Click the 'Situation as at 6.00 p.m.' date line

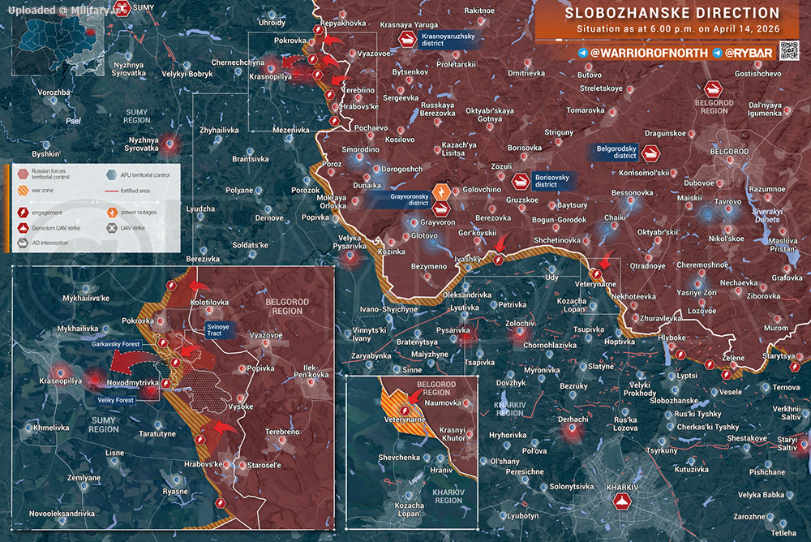[x=678, y=29]
